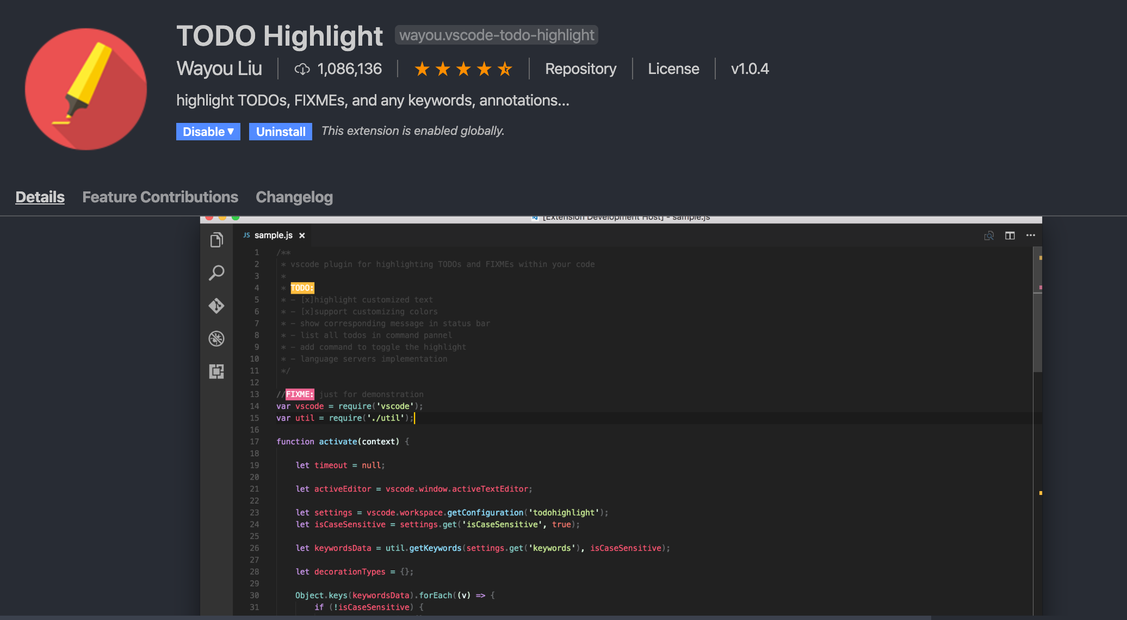Click the TODO Highlight marker logo

point(85,89)
